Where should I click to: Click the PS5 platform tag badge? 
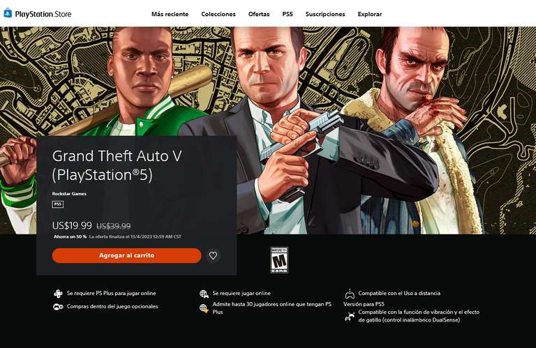point(58,204)
